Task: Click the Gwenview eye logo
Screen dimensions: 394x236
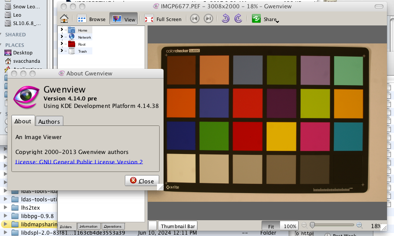Action: pyautogui.click(x=26, y=97)
